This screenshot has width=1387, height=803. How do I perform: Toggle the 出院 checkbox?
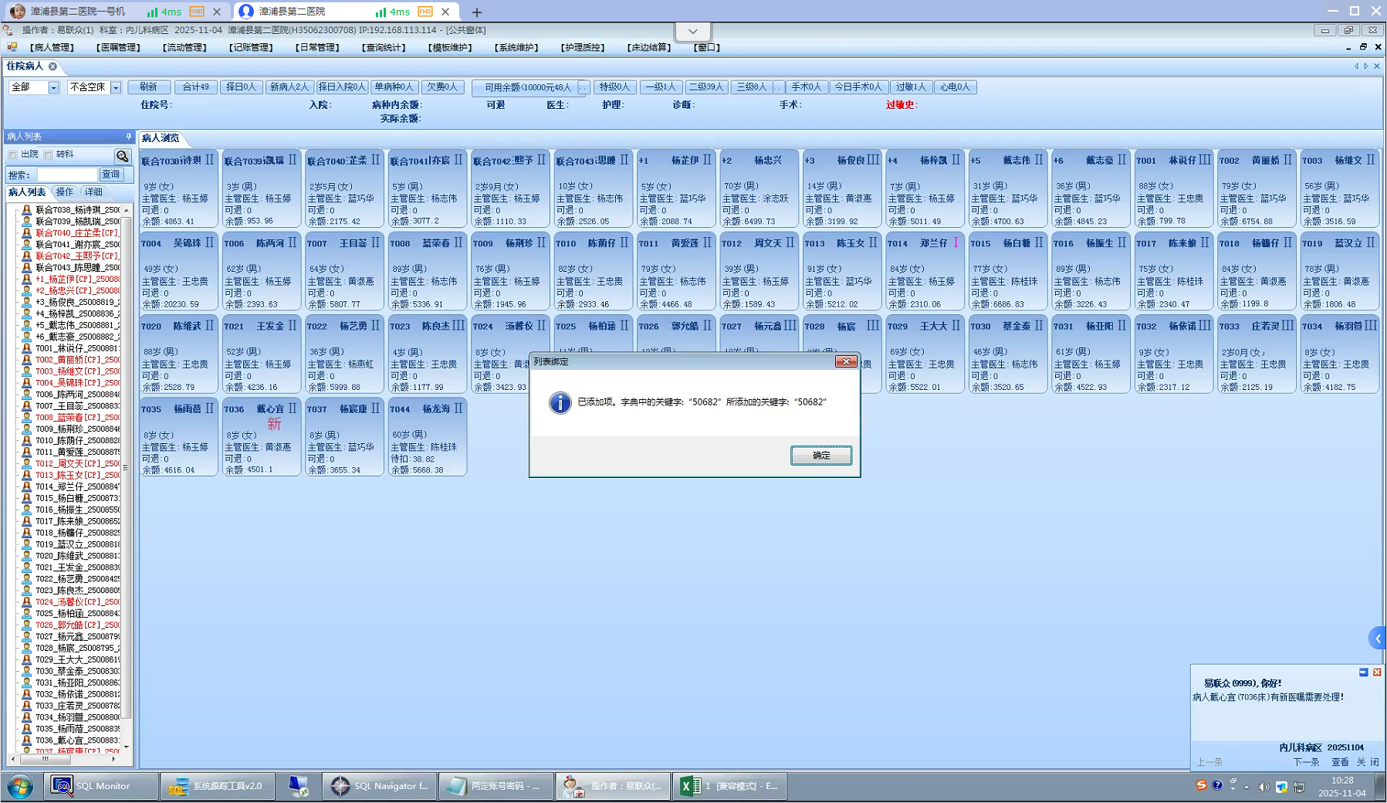12,155
